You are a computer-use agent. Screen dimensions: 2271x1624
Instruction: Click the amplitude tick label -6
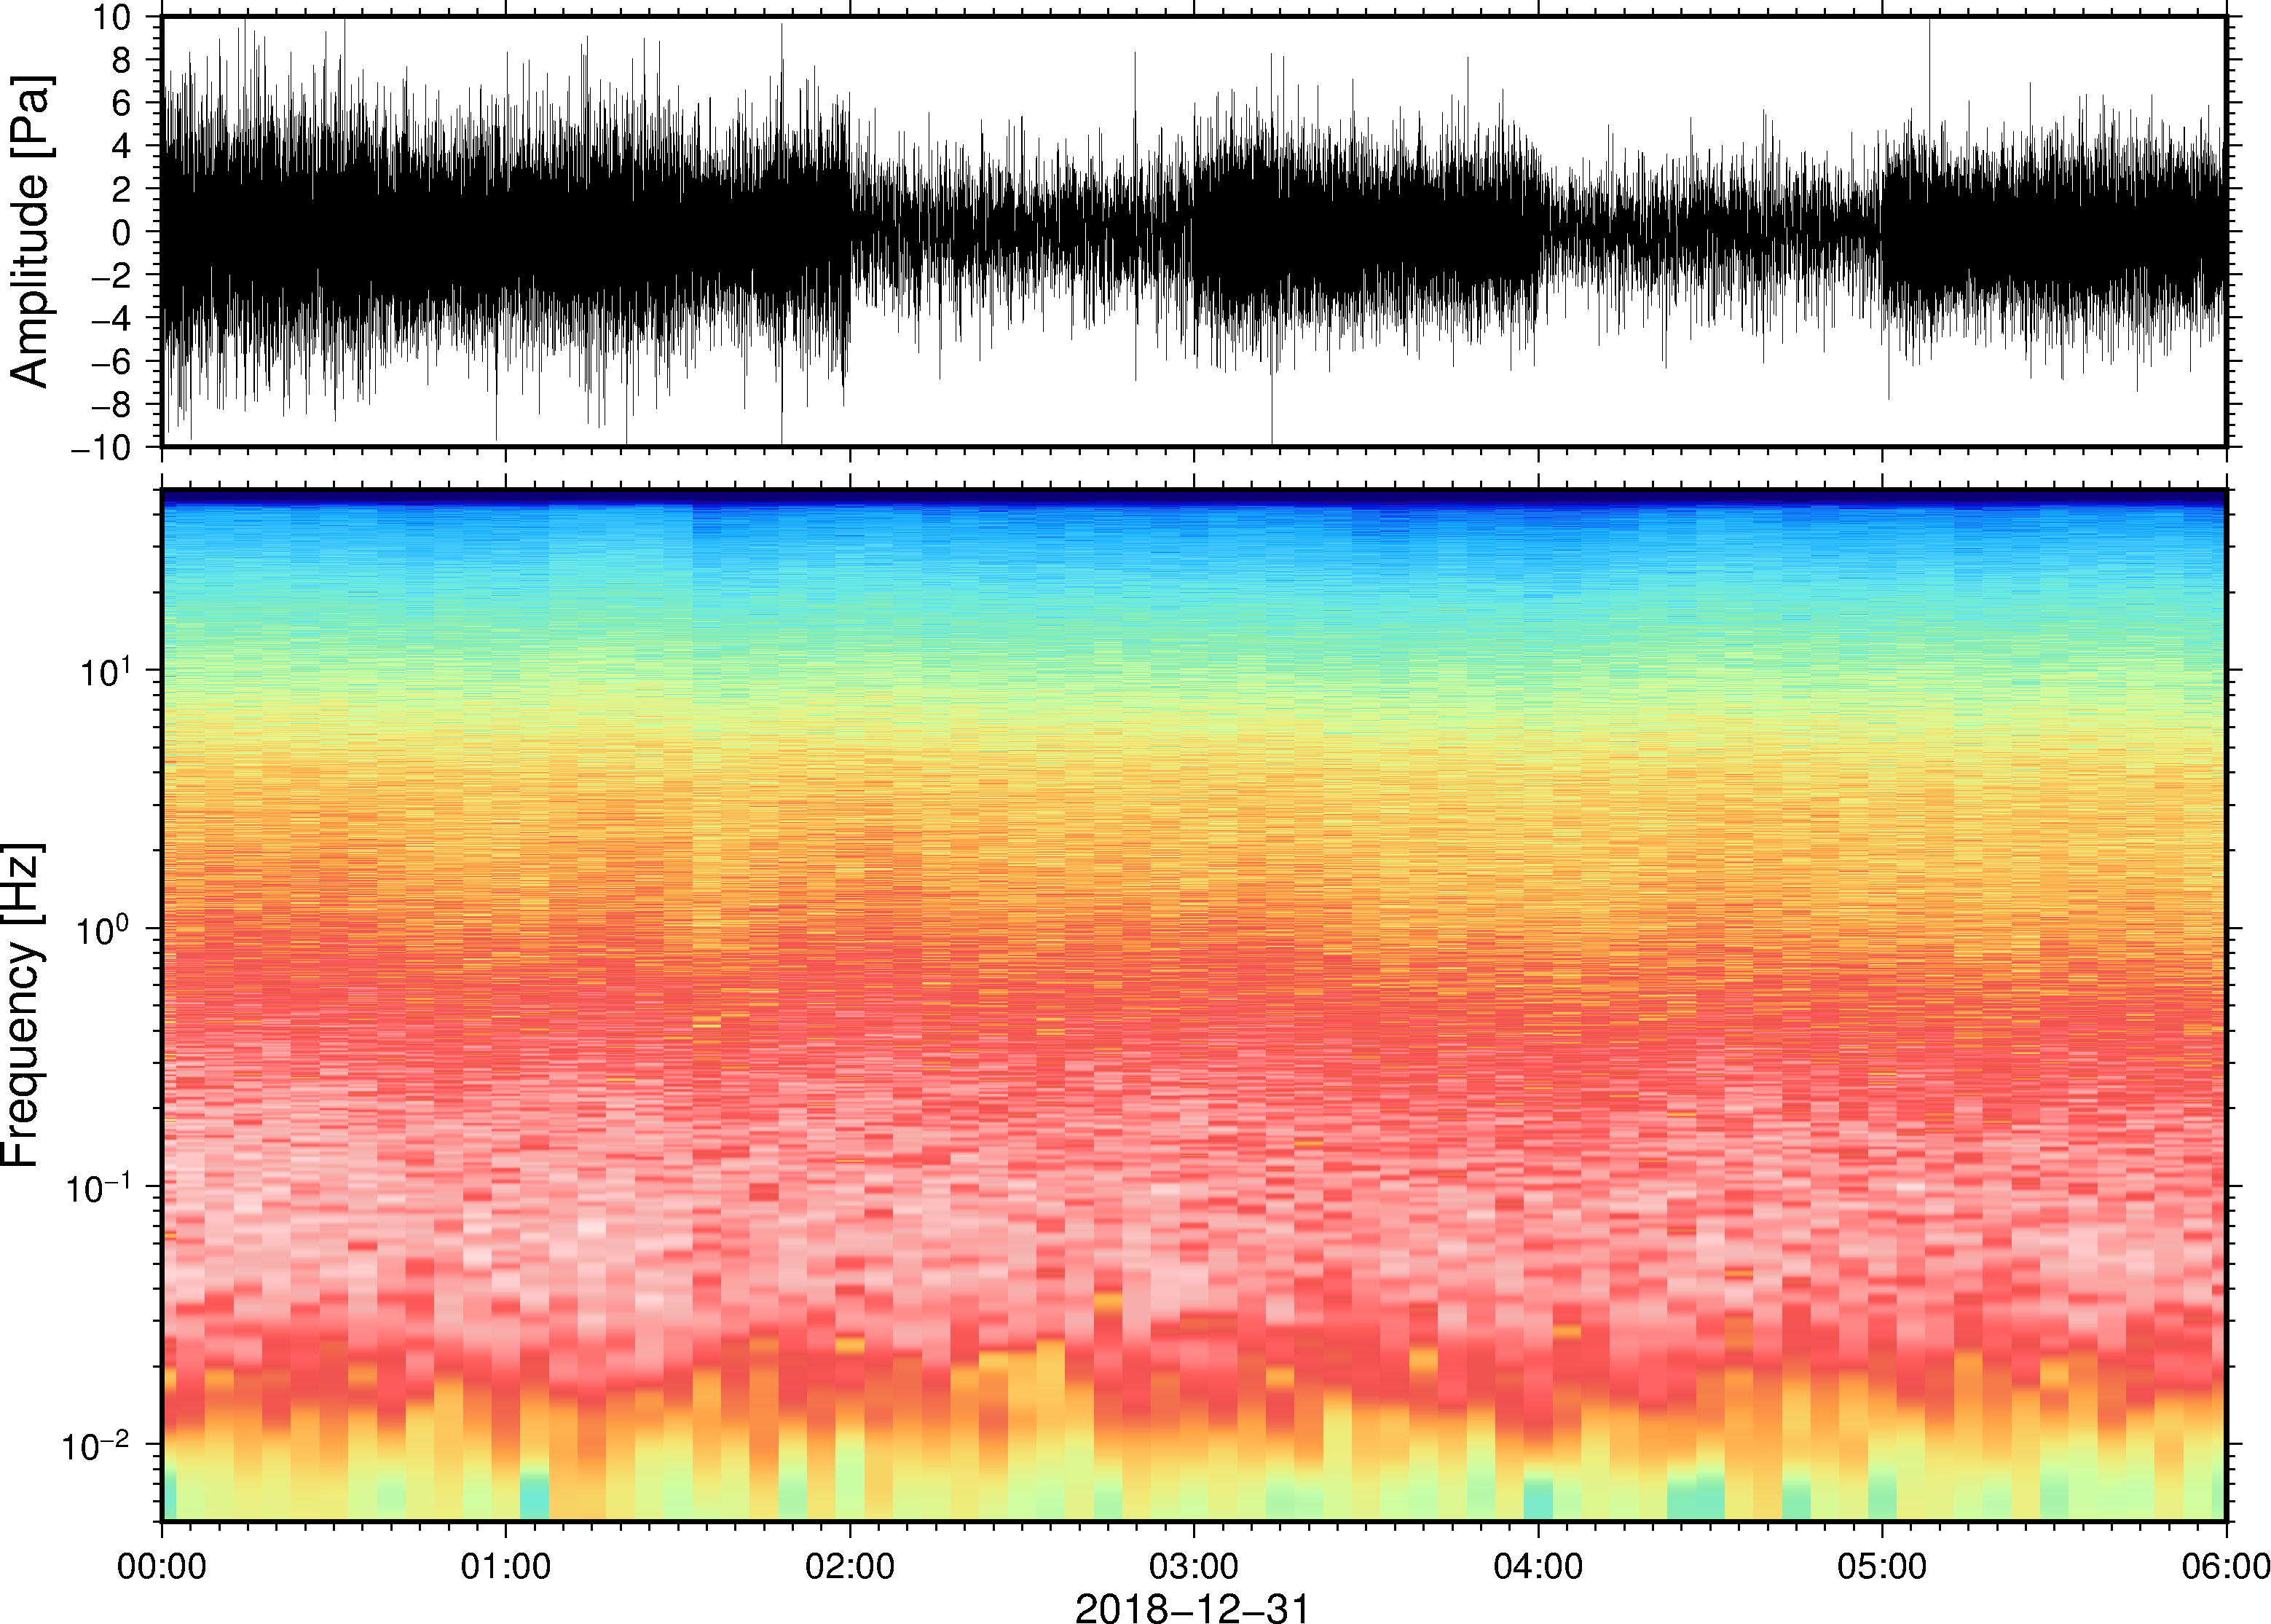[111, 361]
